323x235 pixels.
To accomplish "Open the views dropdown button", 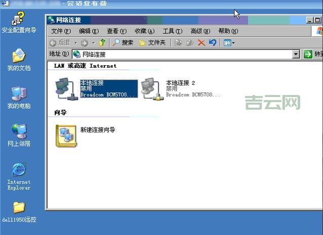I will tap(229, 43).
